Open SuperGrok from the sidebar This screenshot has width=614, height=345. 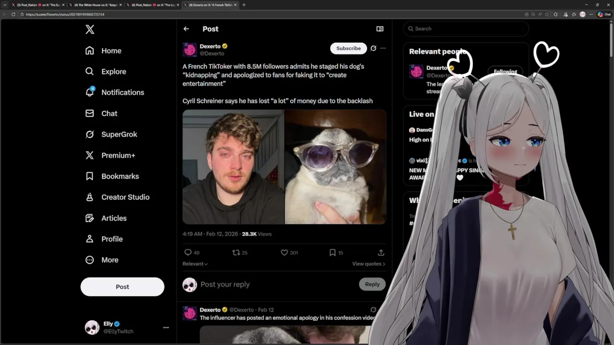tap(111, 134)
